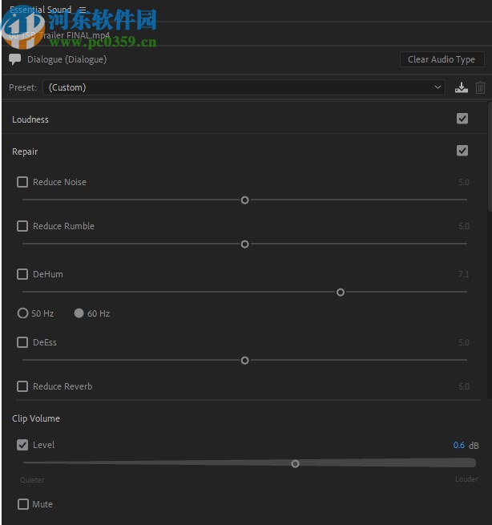The height and width of the screenshot is (525, 492).
Task: Click the Quieter label under slider
Action: pos(32,480)
